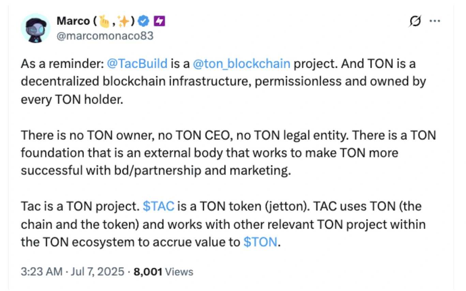Click the 3:23 AM timestamp
466x291 pixels.
pos(42,272)
